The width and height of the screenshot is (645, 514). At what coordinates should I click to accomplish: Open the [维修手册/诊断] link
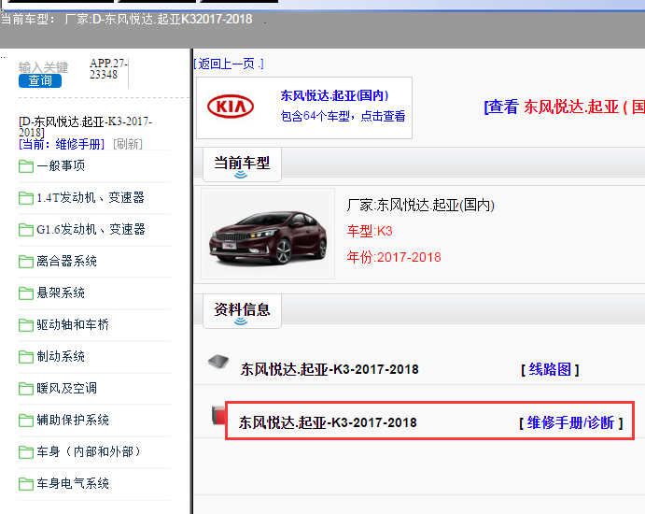point(571,422)
